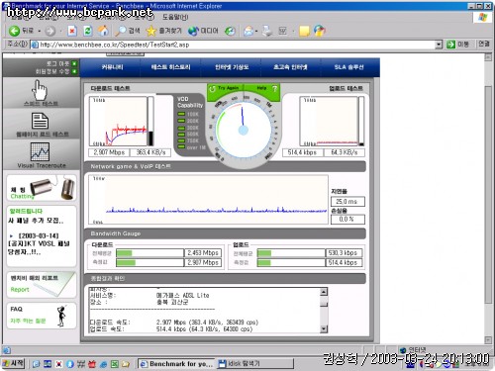Open the Visual Traceroute graph icon
The width and height of the screenshot is (495, 371).
tap(40, 151)
